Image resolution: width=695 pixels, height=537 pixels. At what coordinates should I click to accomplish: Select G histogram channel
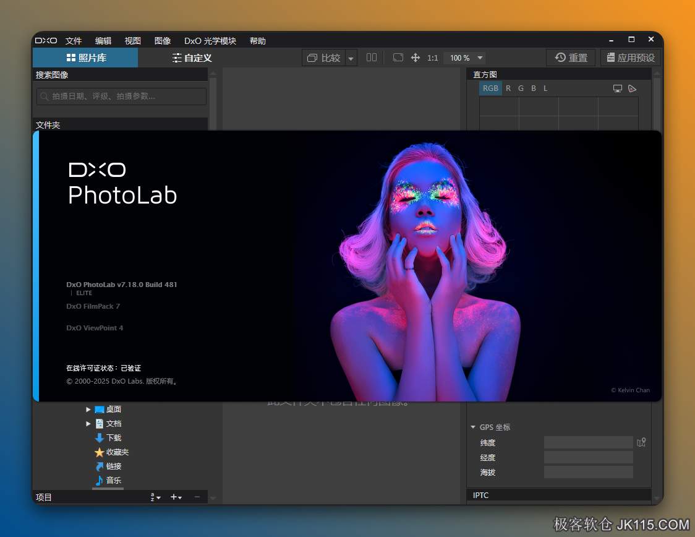pyautogui.click(x=521, y=88)
